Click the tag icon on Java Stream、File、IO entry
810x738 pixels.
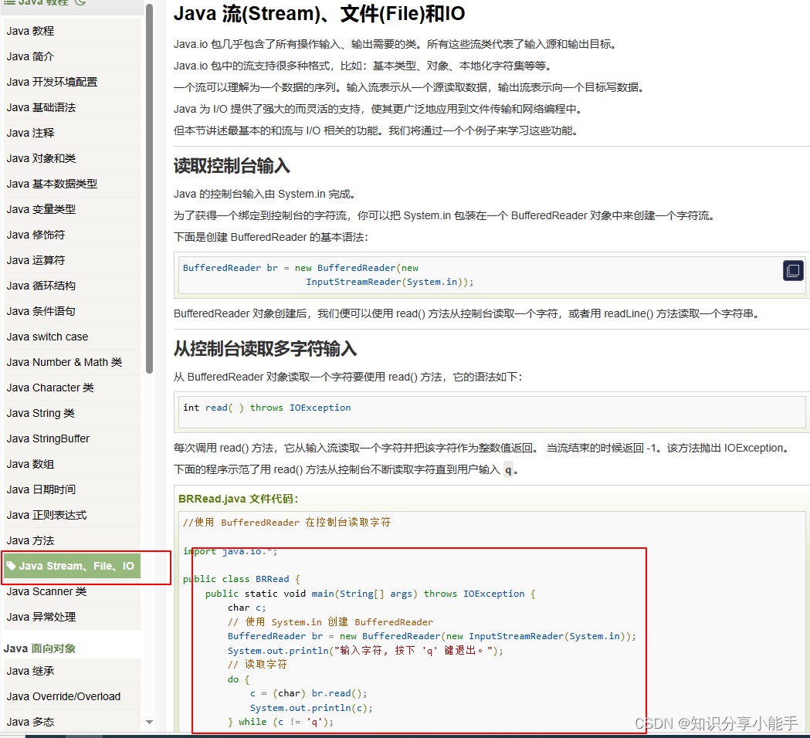[x=11, y=566]
